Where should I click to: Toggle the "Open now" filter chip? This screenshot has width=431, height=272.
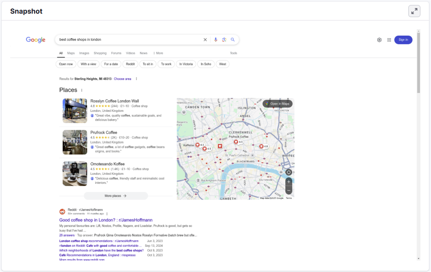tap(66, 64)
